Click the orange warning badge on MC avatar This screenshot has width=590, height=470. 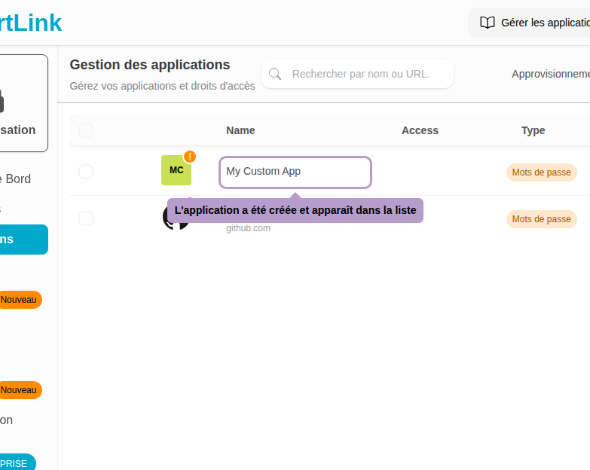coord(190,157)
